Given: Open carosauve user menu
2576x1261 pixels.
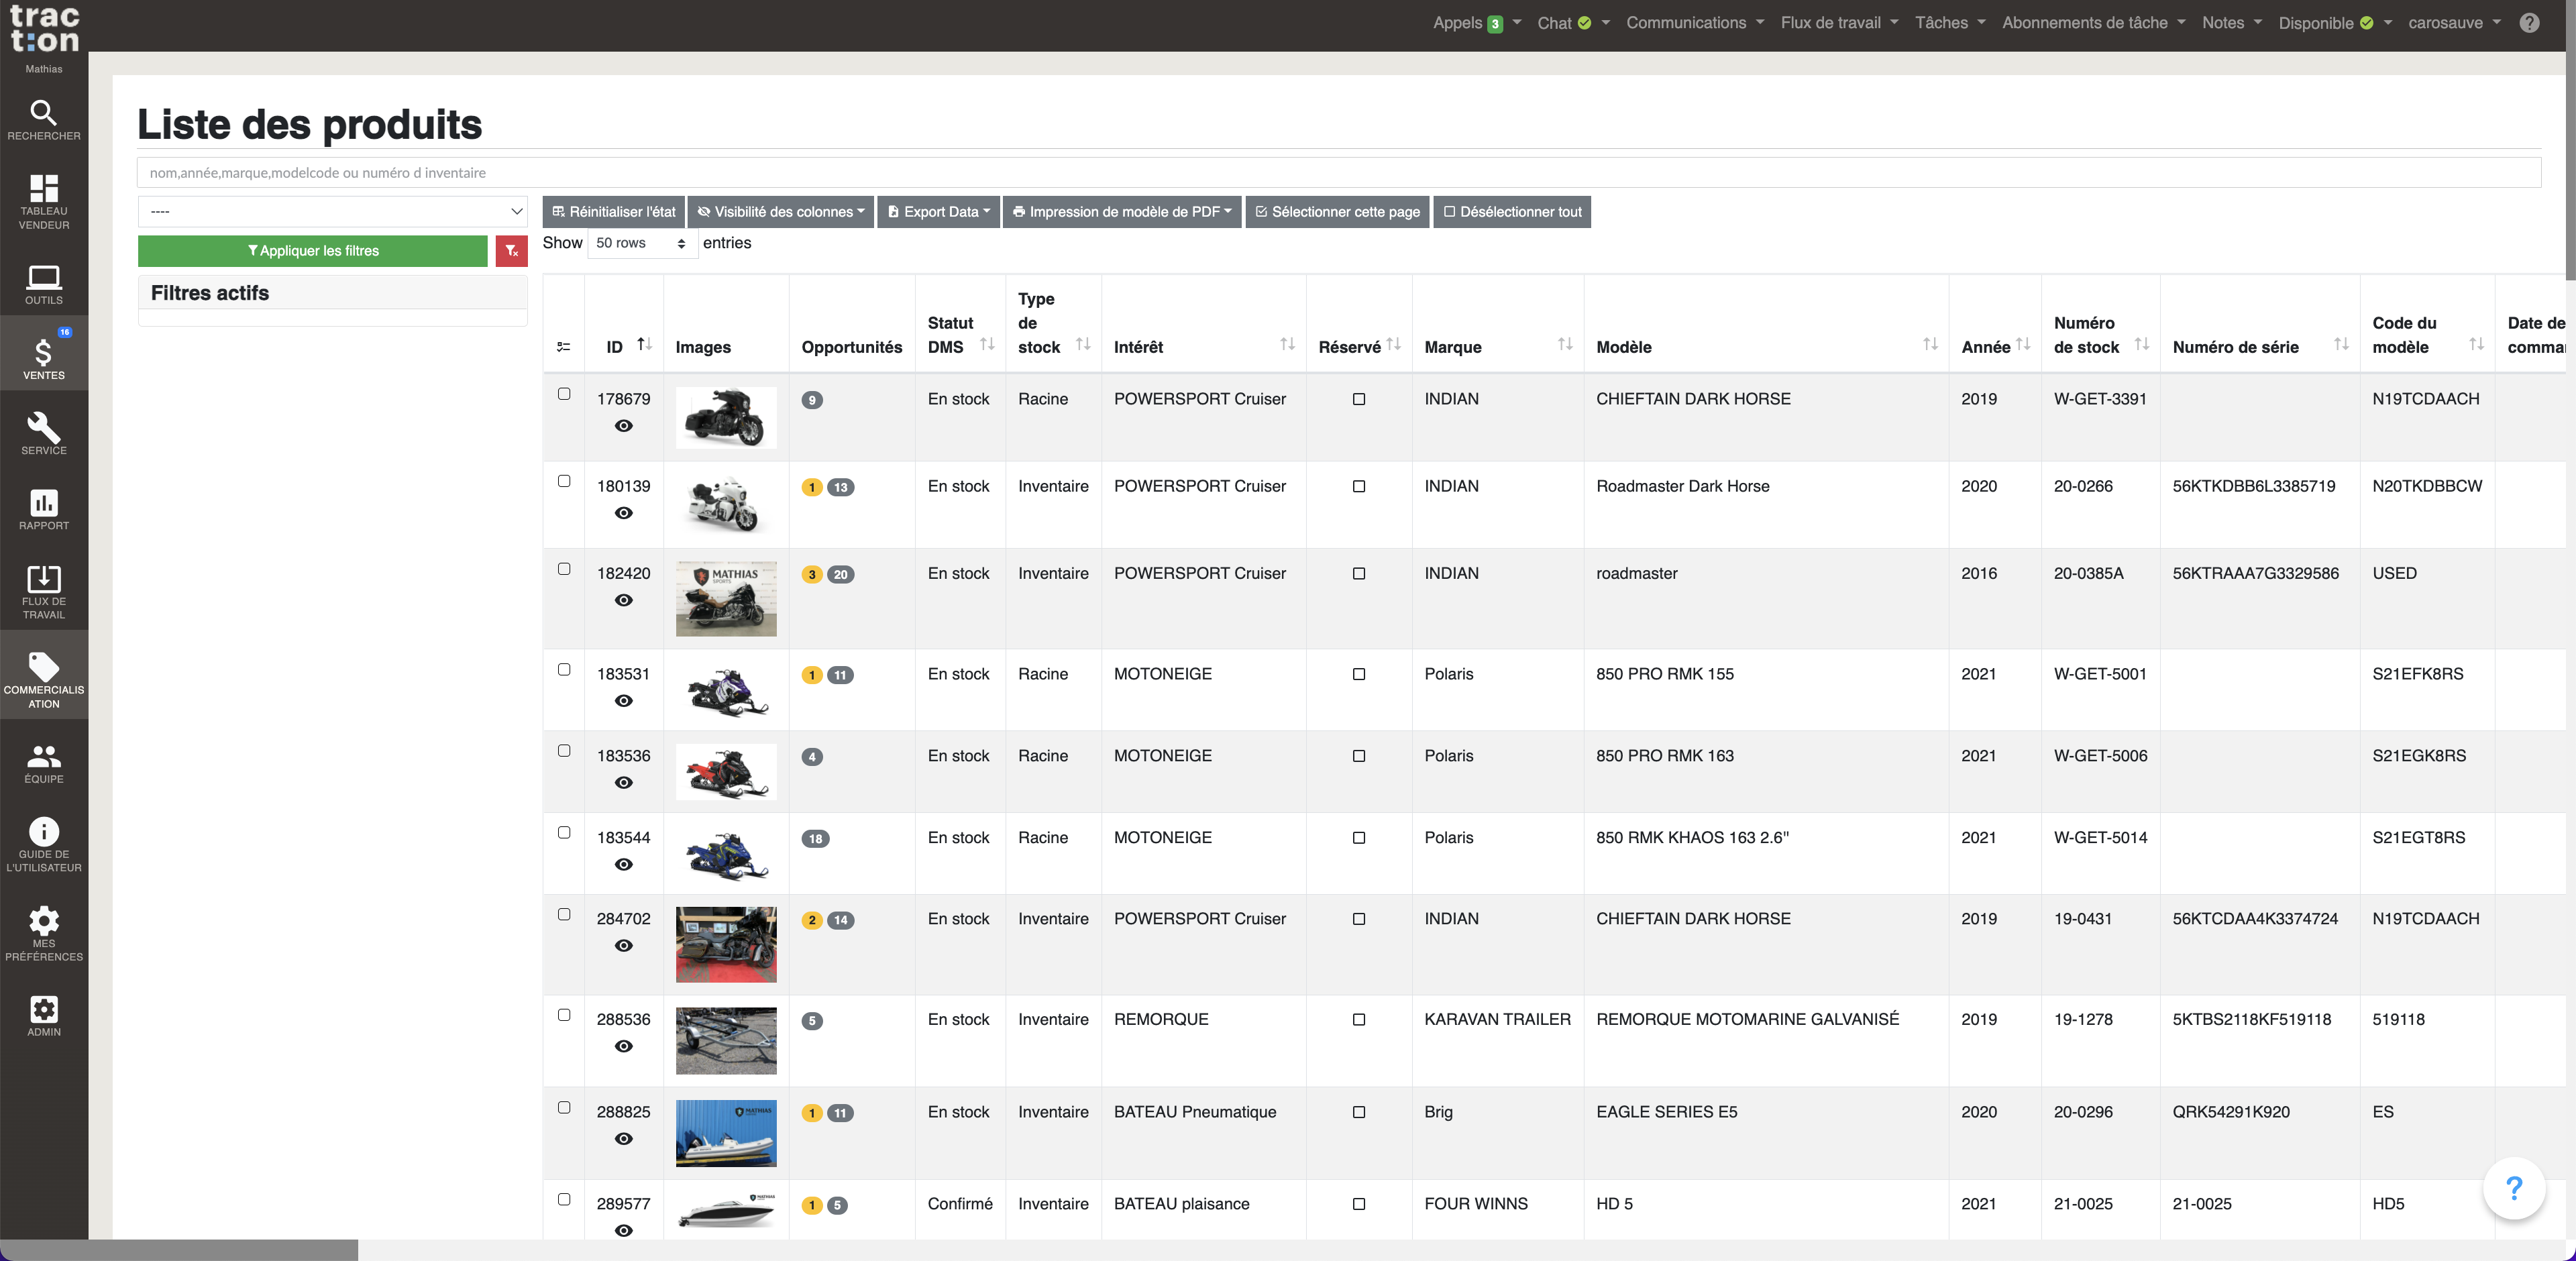Looking at the screenshot, I should tap(2454, 23).
